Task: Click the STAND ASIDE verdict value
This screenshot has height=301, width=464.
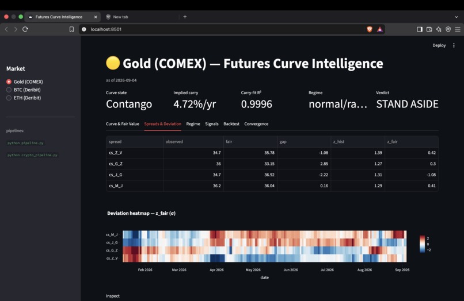Action: [407, 104]
